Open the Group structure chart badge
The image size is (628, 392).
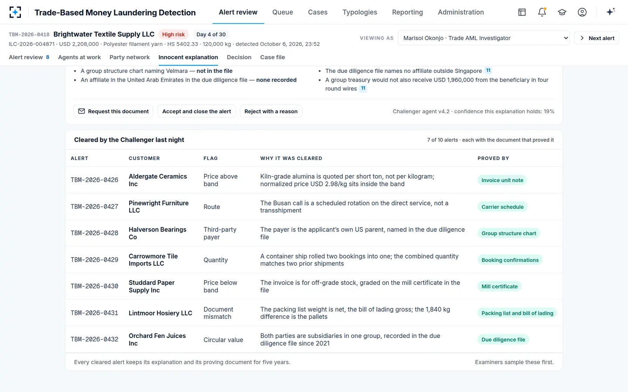(509, 233)
